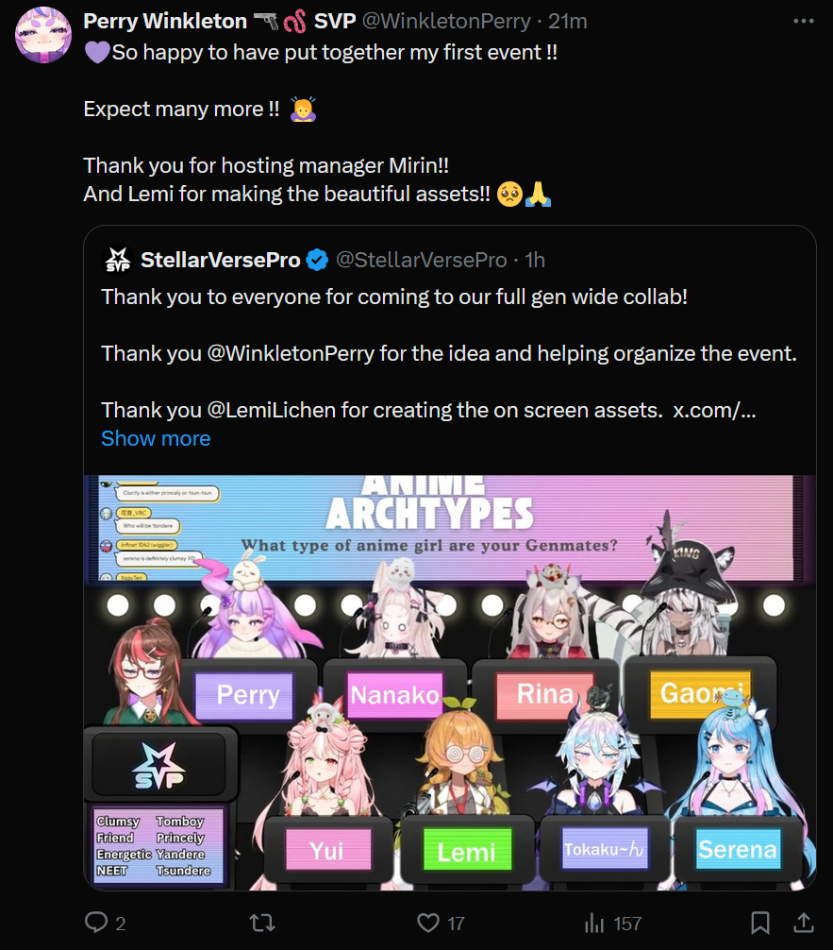Open the reply comment icon
Screen dimensions: 833x950
coord(96,922)
